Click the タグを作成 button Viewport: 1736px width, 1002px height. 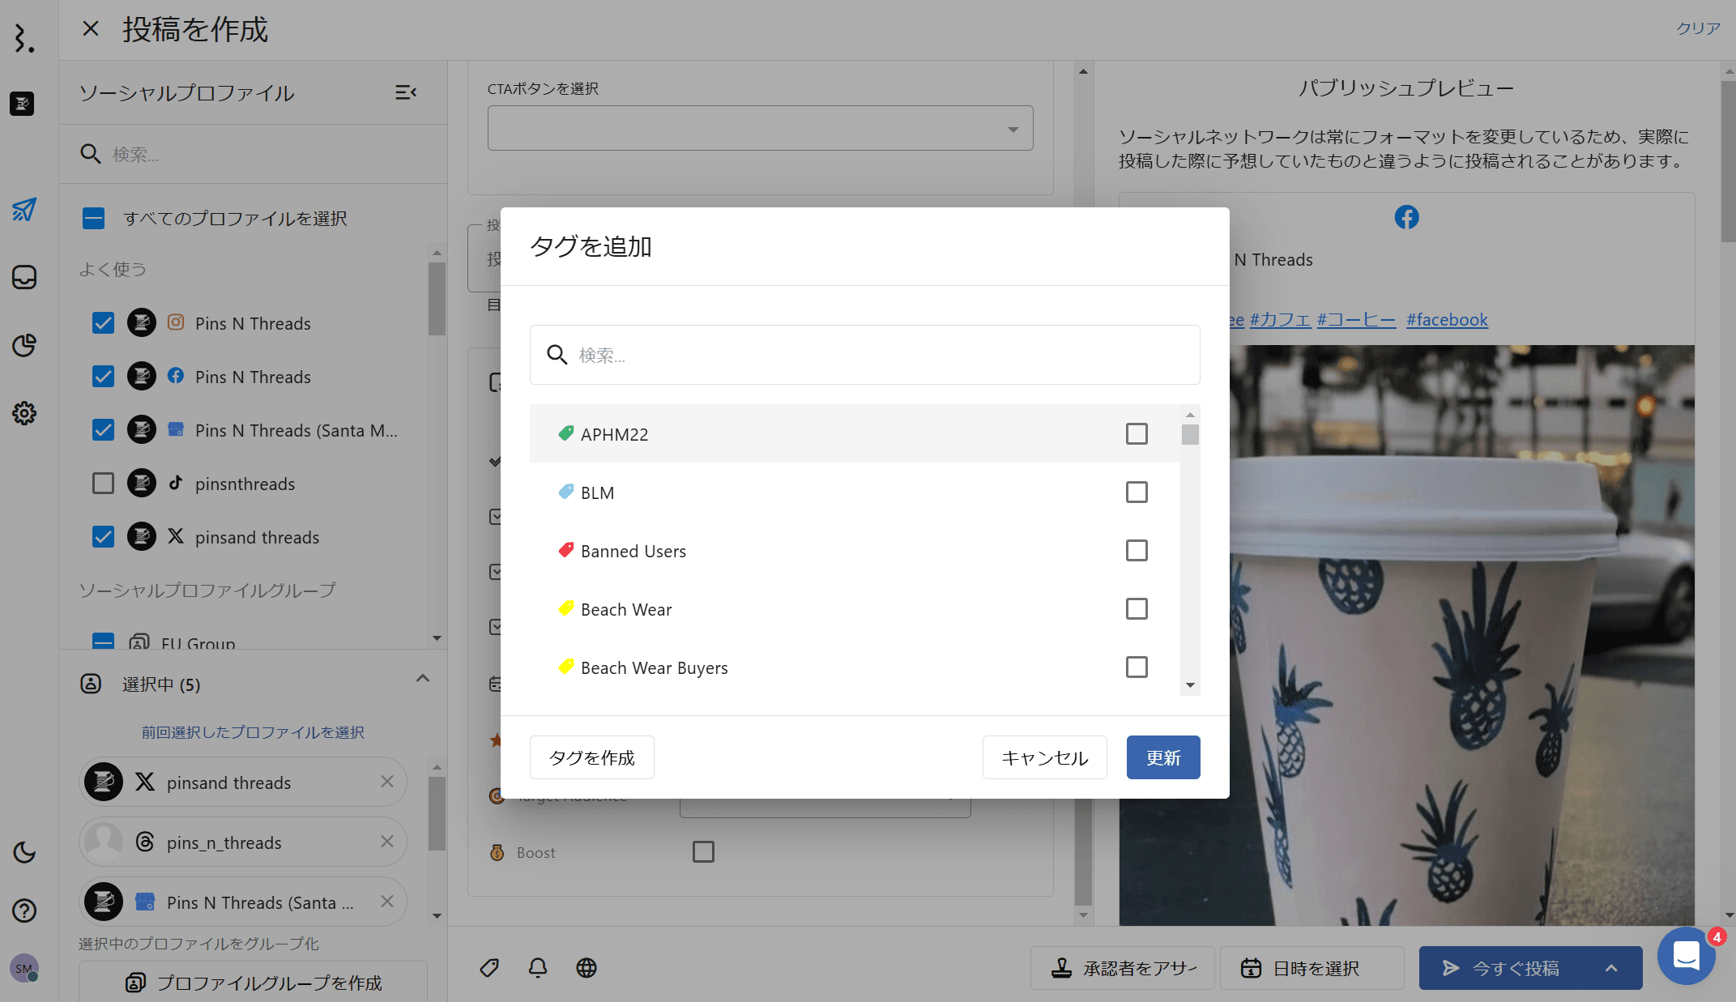click(x=591, y=757)
